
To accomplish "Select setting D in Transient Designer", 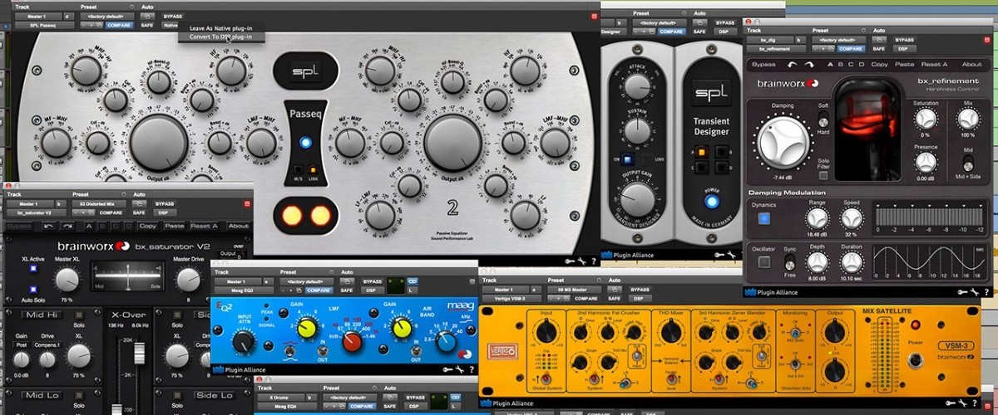I will [x=722, y=166].
